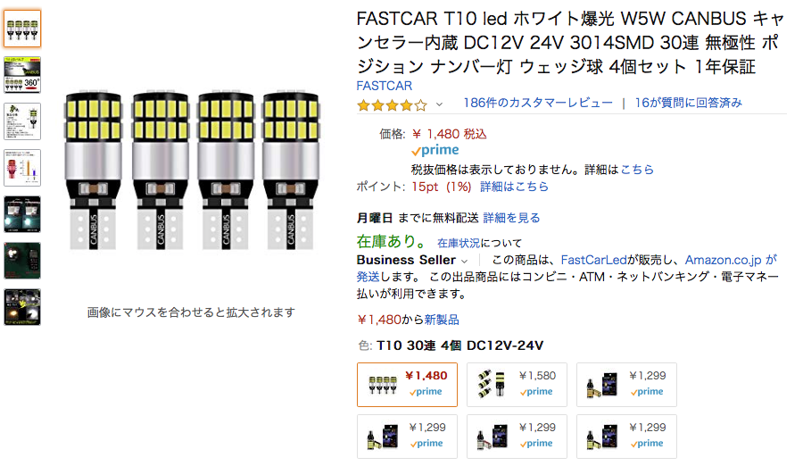Select the first four-bulb product thumbnail
Image resolution: width=803 pixels, height=466 pixels.
coord(22,29)
